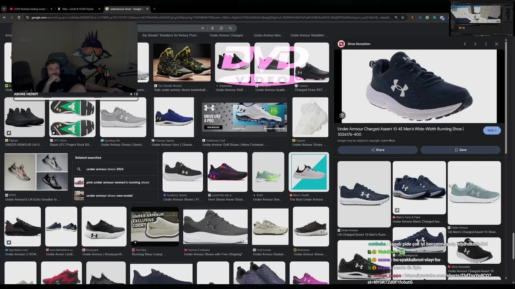Bookmark page with star icon in address bar
515x289 pixels.
(403, 17)
